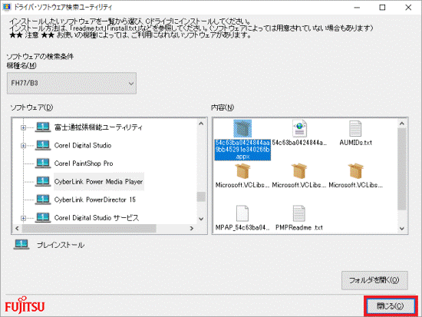Select the selected .appx package file icon
The width and height of the screenshot is (422, 317).
(242, 128)
